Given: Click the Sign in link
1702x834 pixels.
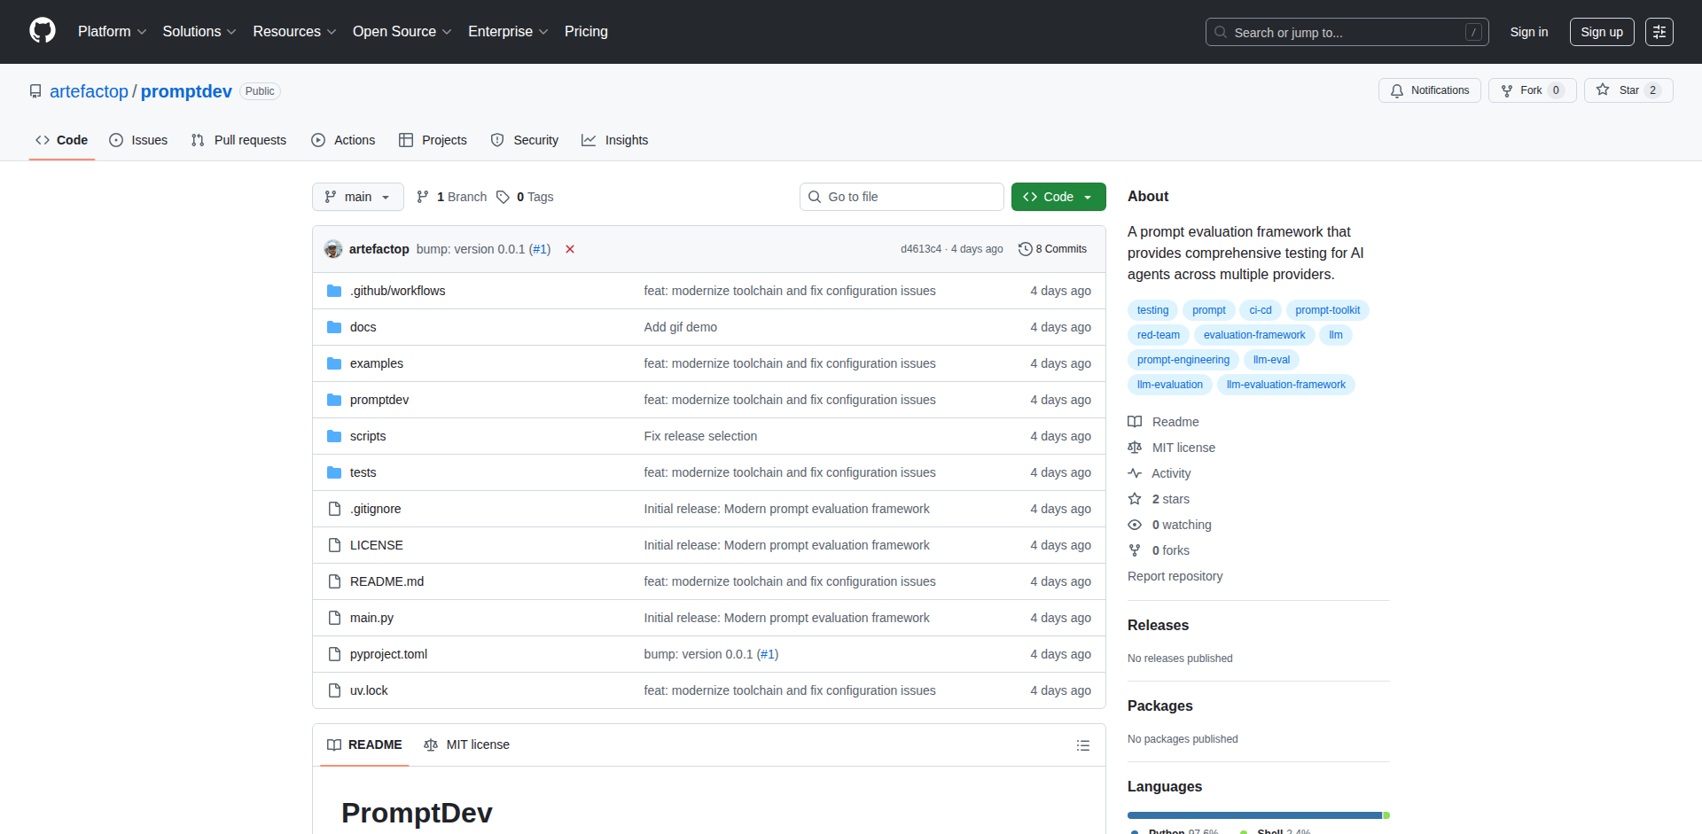Looking at the screenshot, I should [1529, 32].
